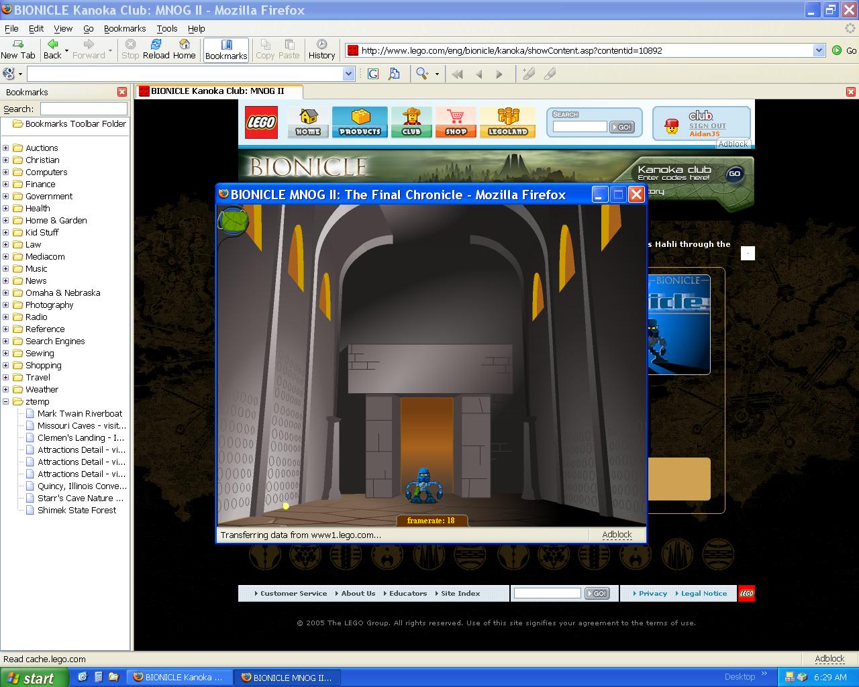This screenshot has height=687, width=859.
Task: Open the Help menu
Action: (197, 29)
